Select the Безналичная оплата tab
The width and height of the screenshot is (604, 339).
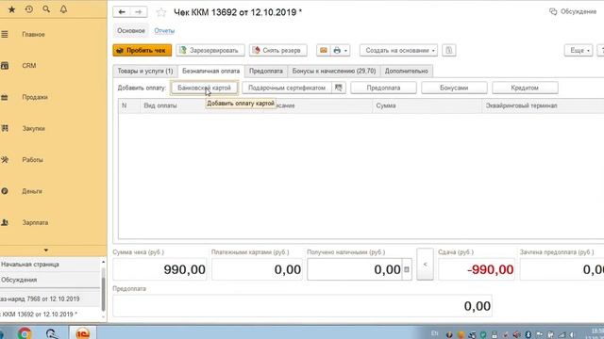tap(210, 72)
